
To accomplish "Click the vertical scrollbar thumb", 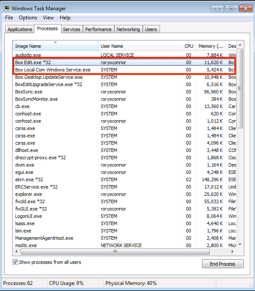I will click(x=240, y=88).
